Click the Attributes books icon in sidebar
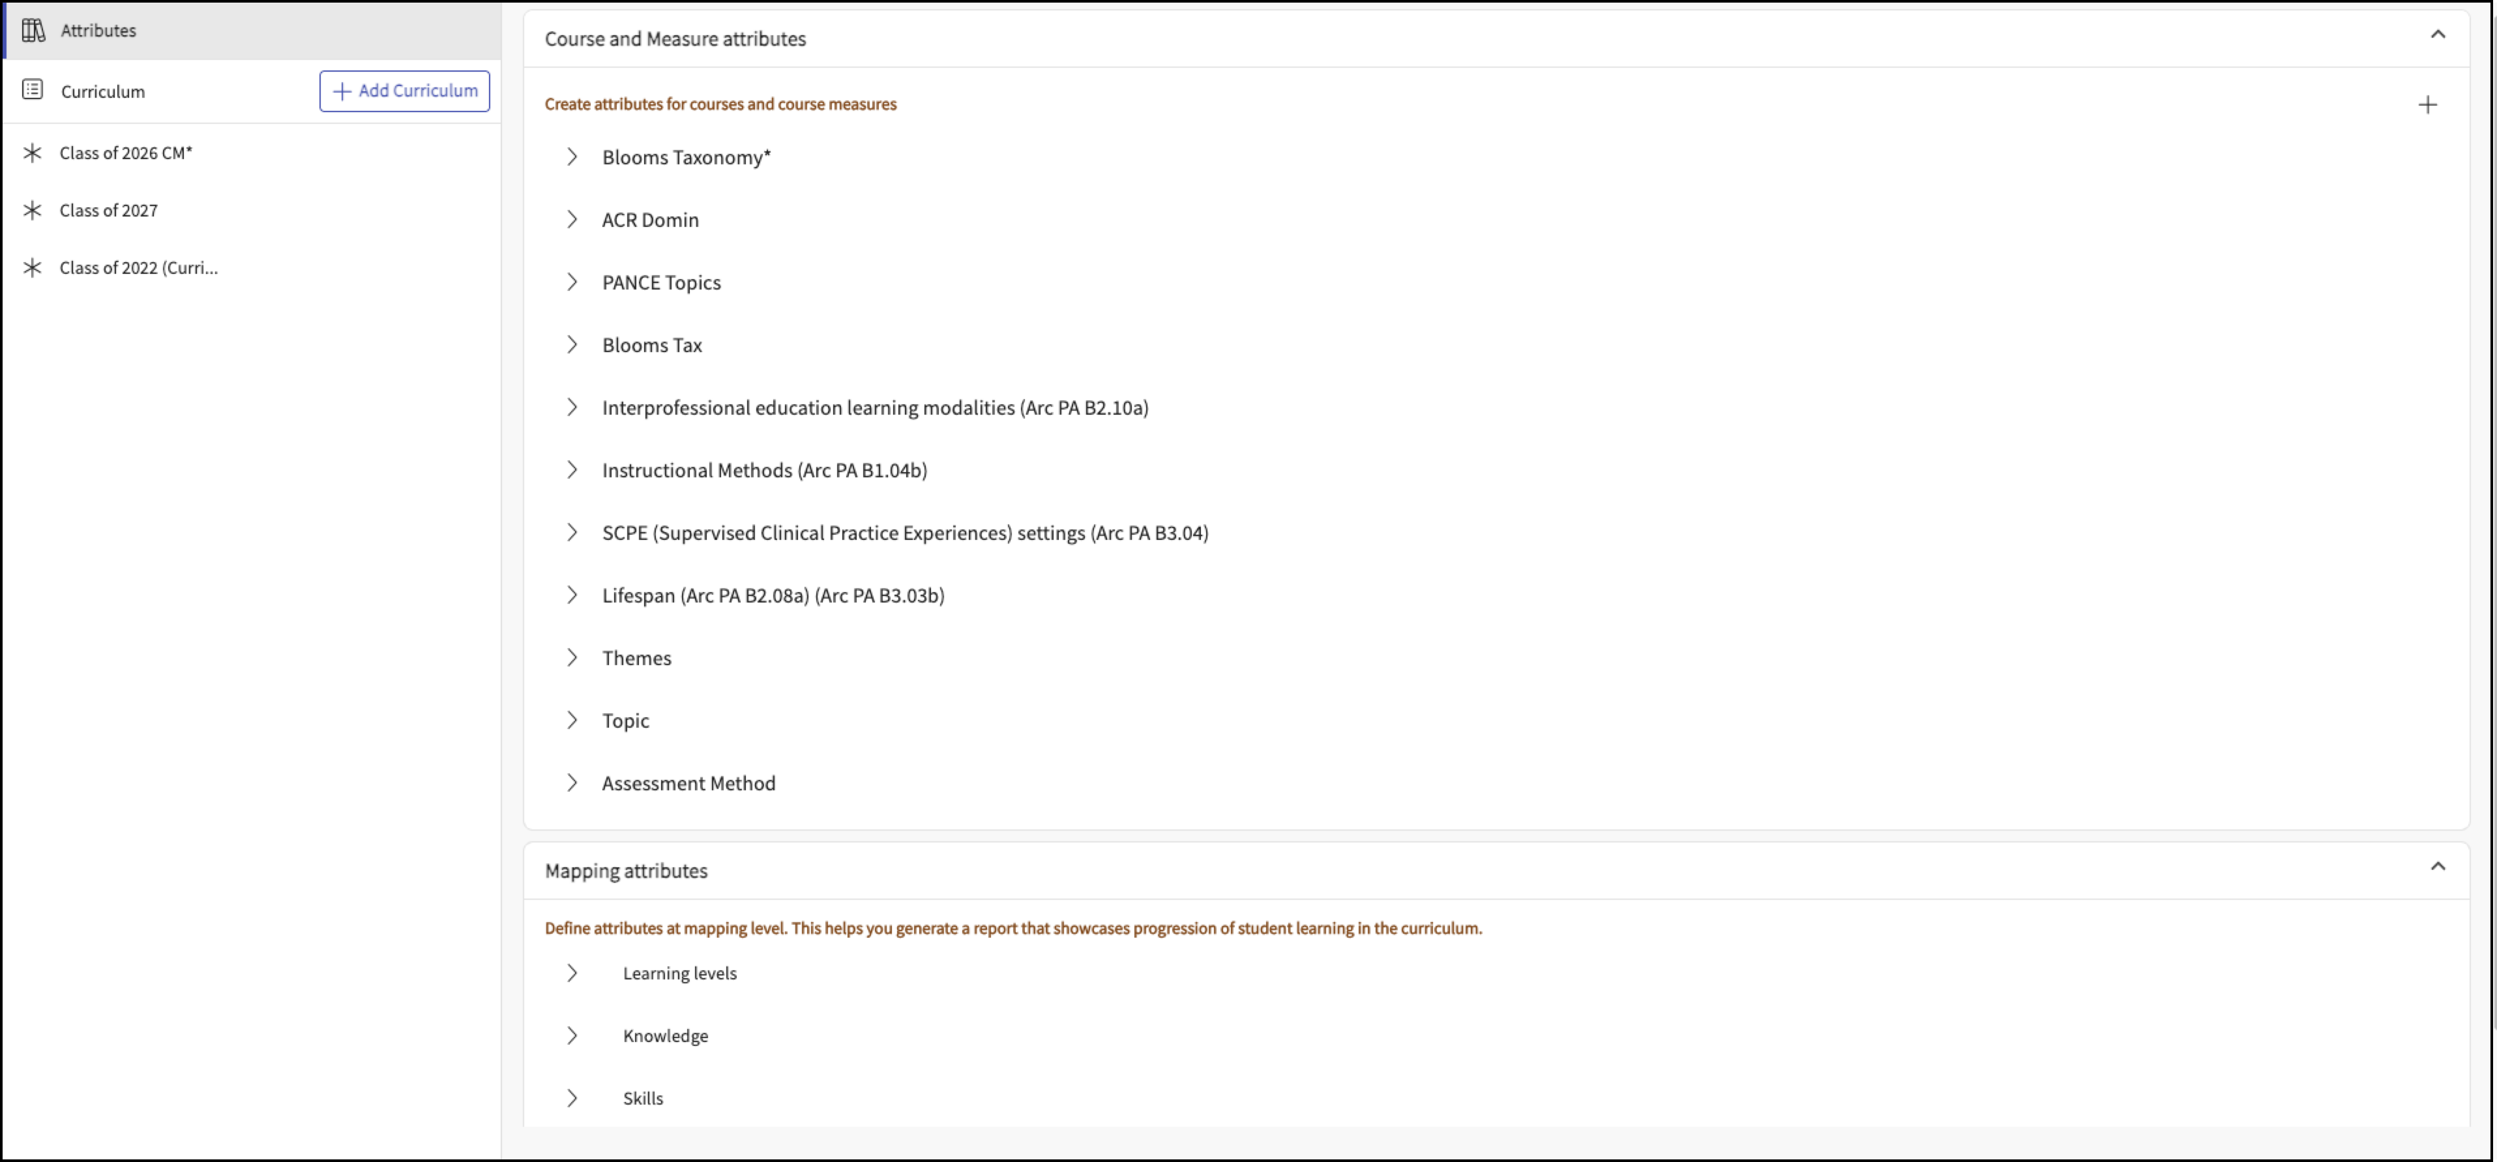Screen dimensions: 2497x1162 click(33, 30)
